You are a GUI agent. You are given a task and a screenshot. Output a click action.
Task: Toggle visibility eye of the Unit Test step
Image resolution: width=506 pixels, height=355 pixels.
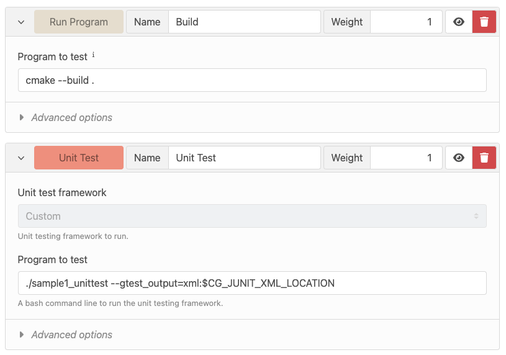point(459,158)
